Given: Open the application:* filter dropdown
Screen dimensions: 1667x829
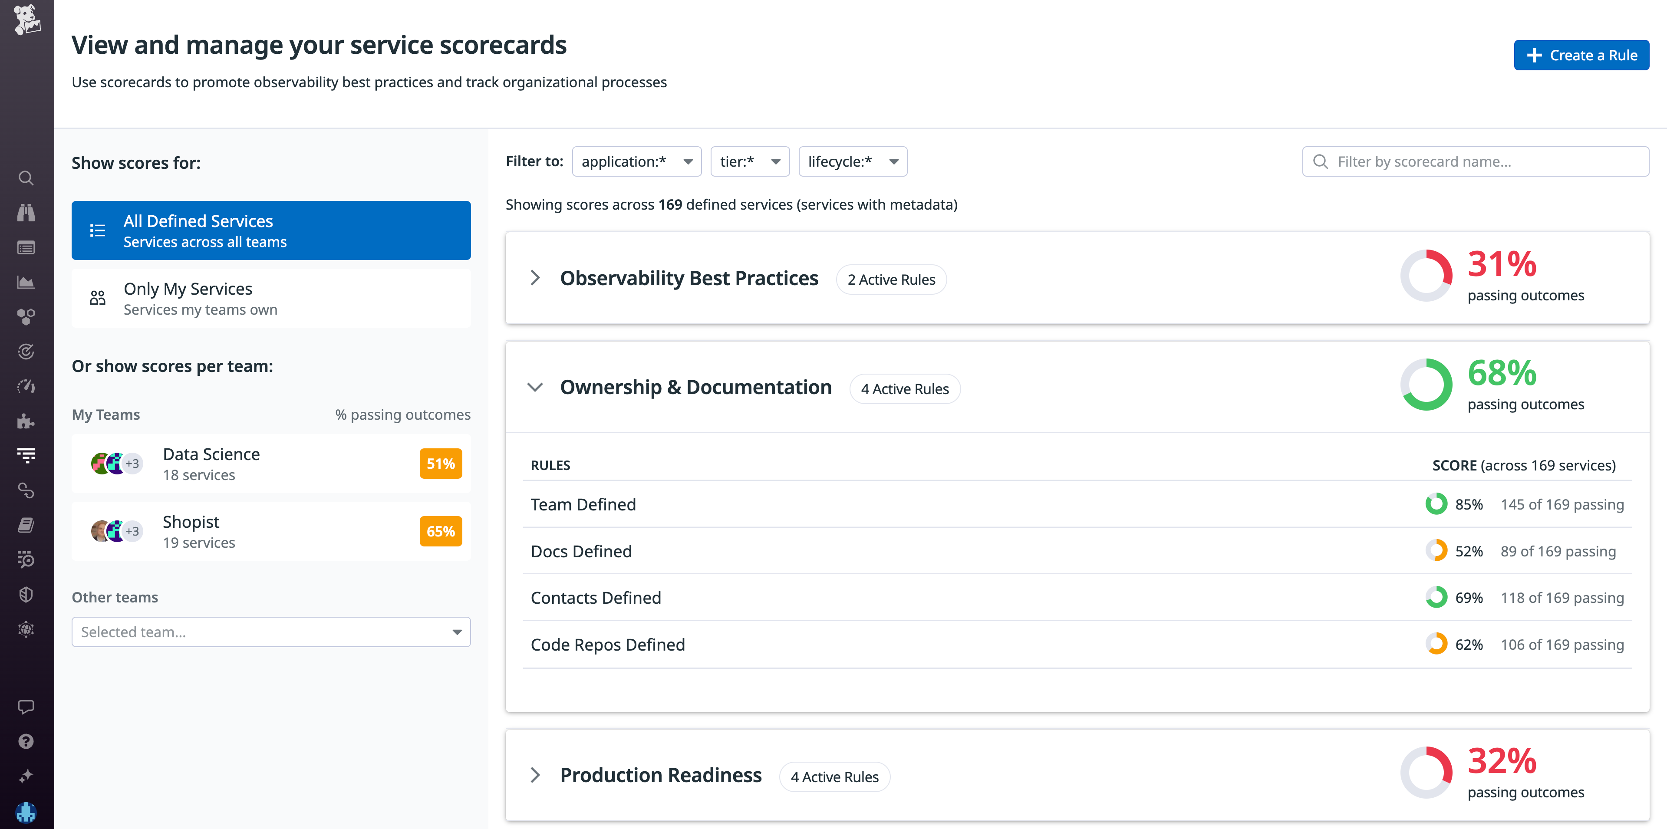Looking at the screenshot, I should pos(637,161).
